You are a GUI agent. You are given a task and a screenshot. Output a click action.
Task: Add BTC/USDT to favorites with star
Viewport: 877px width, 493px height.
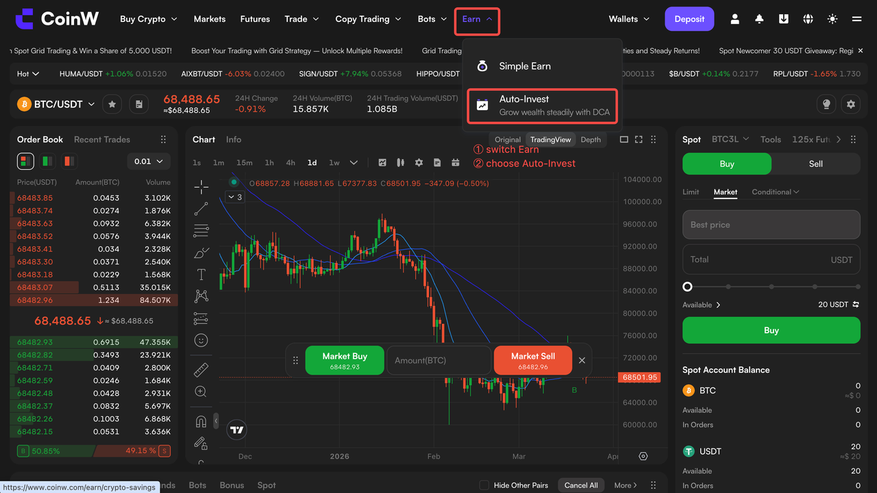[x=112, y=104]
